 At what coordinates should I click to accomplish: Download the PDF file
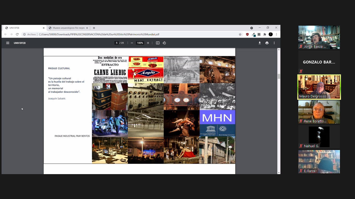point(260,43)
